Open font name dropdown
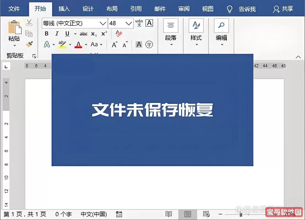Viewport: 305px width, 220px height. pyautogui.click(x=103, y=23)
